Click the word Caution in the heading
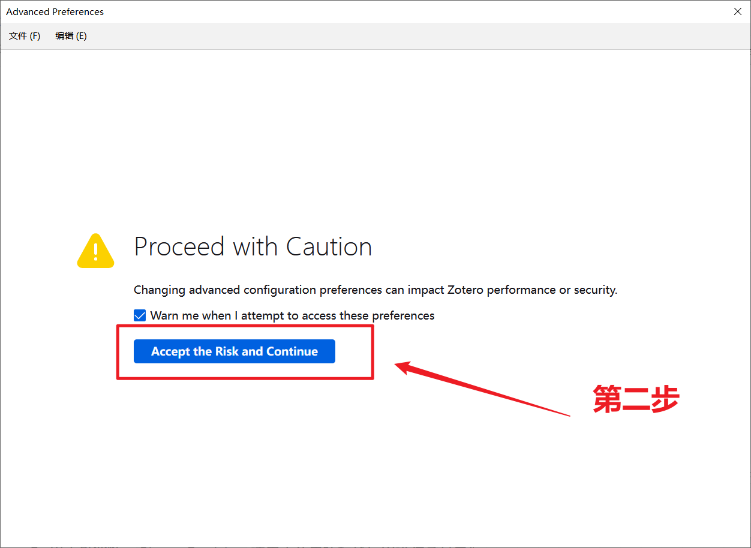 329,246
